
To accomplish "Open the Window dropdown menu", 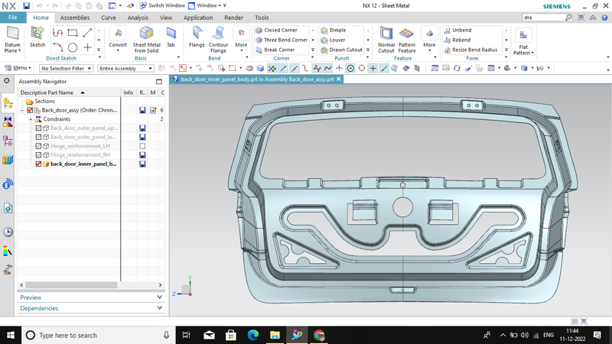I will (x=204, y=5).
